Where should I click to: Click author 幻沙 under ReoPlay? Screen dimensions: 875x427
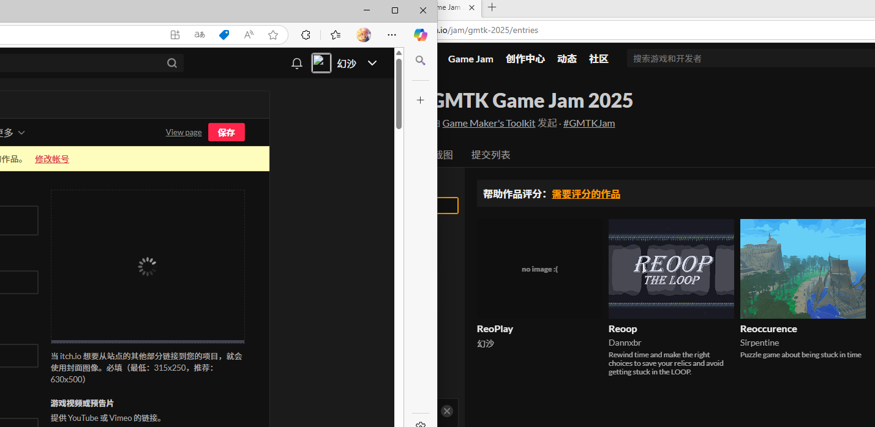coord(486,343)
